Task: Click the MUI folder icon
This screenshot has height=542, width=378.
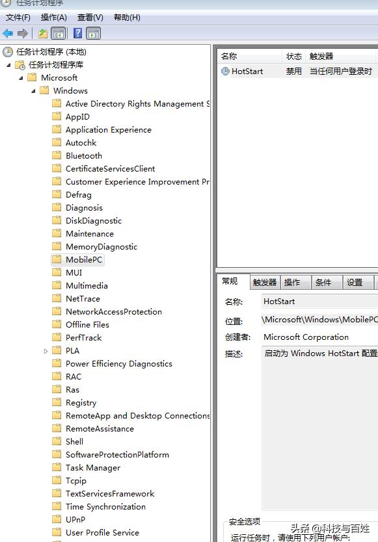Action: coord(57,272)
